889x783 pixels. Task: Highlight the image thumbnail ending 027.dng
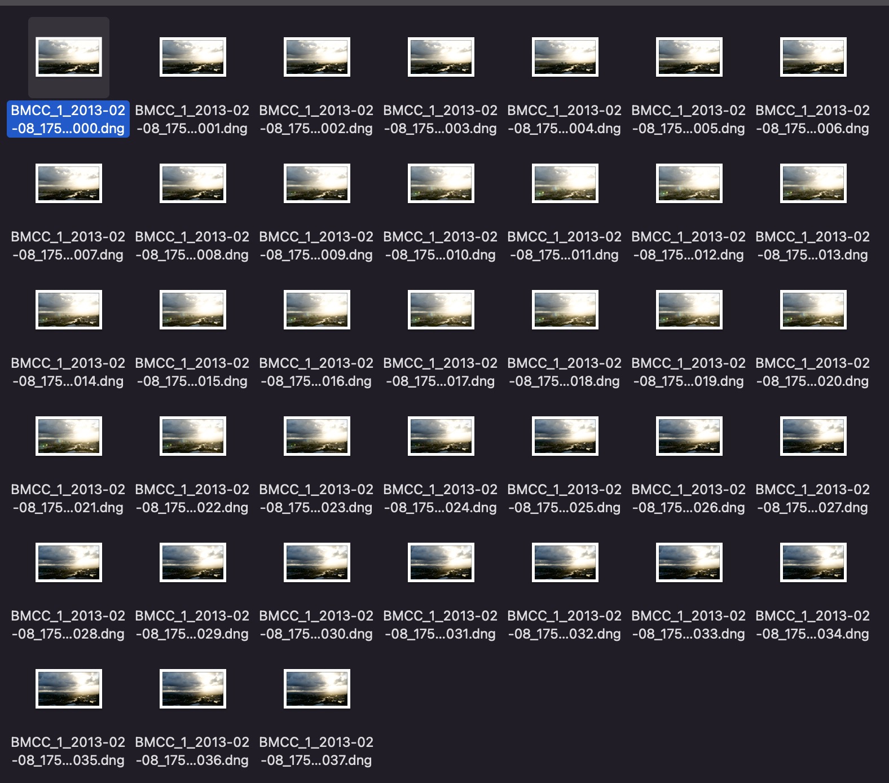(813, 436)
